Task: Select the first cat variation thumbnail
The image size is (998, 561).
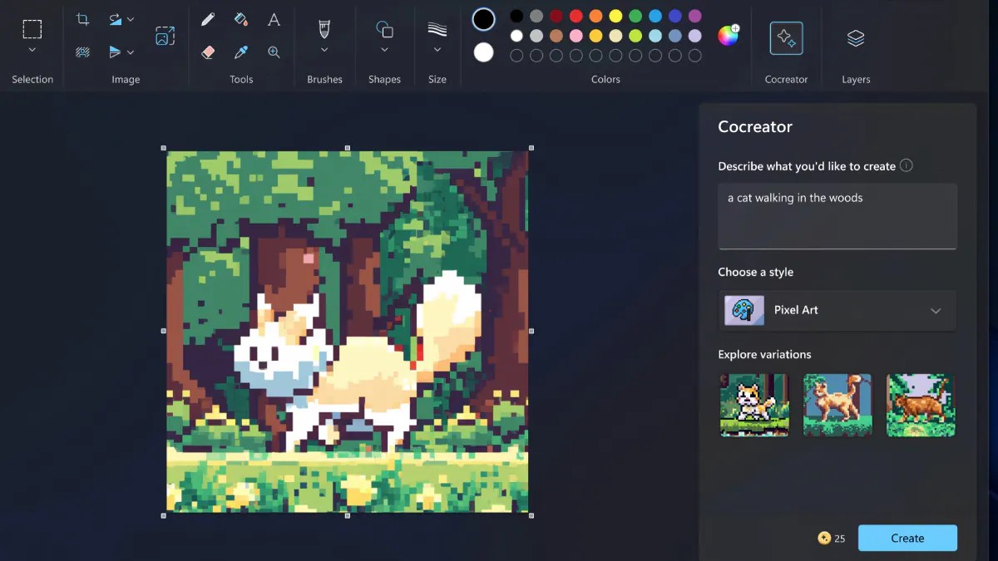Action: point(753,405)
